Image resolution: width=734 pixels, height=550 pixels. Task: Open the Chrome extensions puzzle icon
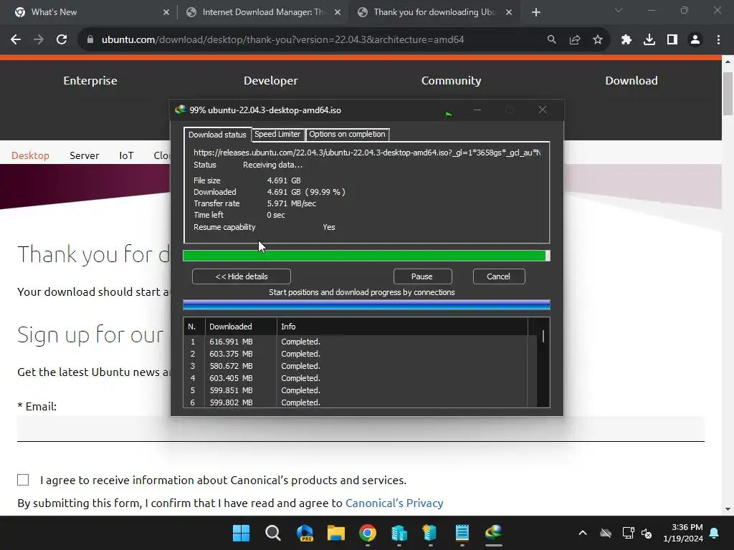(626, 40)
